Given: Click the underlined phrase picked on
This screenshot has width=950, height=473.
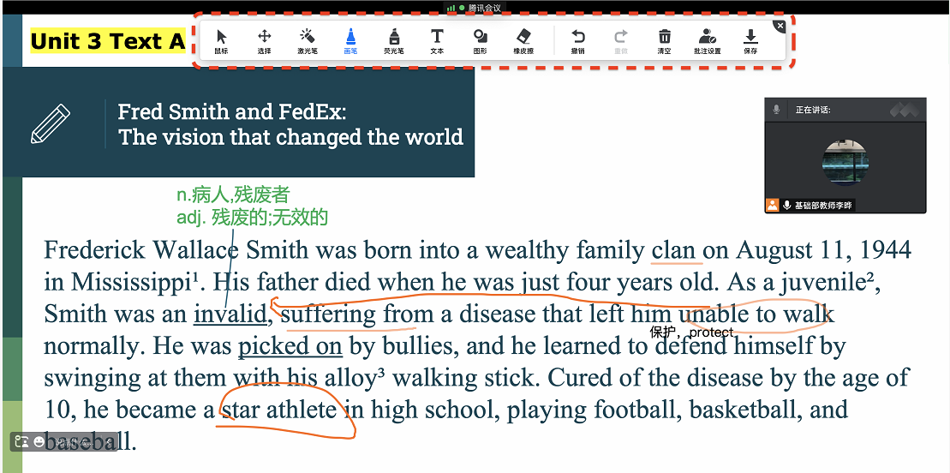Looking at the screenshot, I should point(290,346).
